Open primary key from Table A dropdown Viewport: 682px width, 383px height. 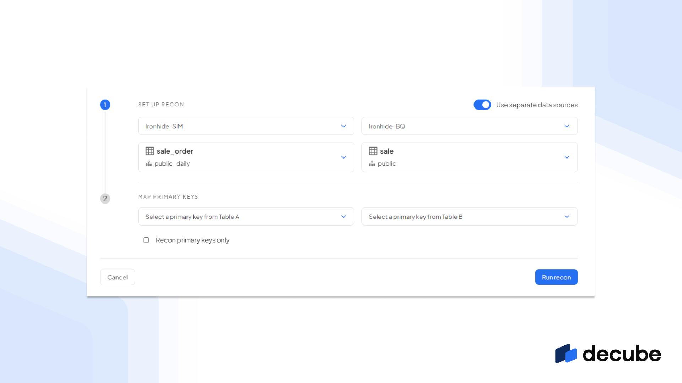[246, 217]
